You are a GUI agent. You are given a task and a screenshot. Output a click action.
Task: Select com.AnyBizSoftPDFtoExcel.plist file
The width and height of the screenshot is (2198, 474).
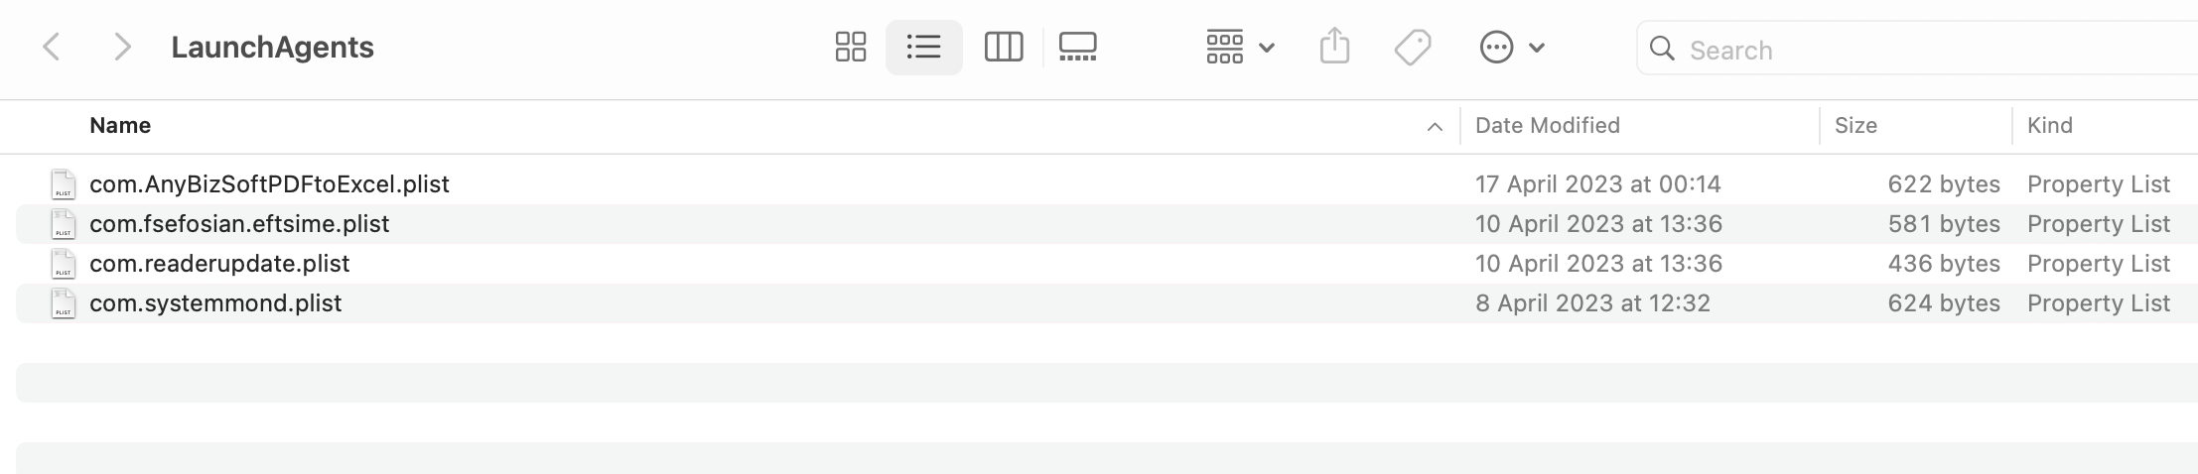pos(1107,183)
